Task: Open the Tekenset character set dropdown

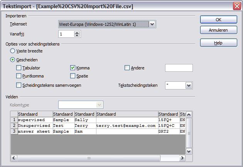Action: pyautogui.click(x=152, y=24)
